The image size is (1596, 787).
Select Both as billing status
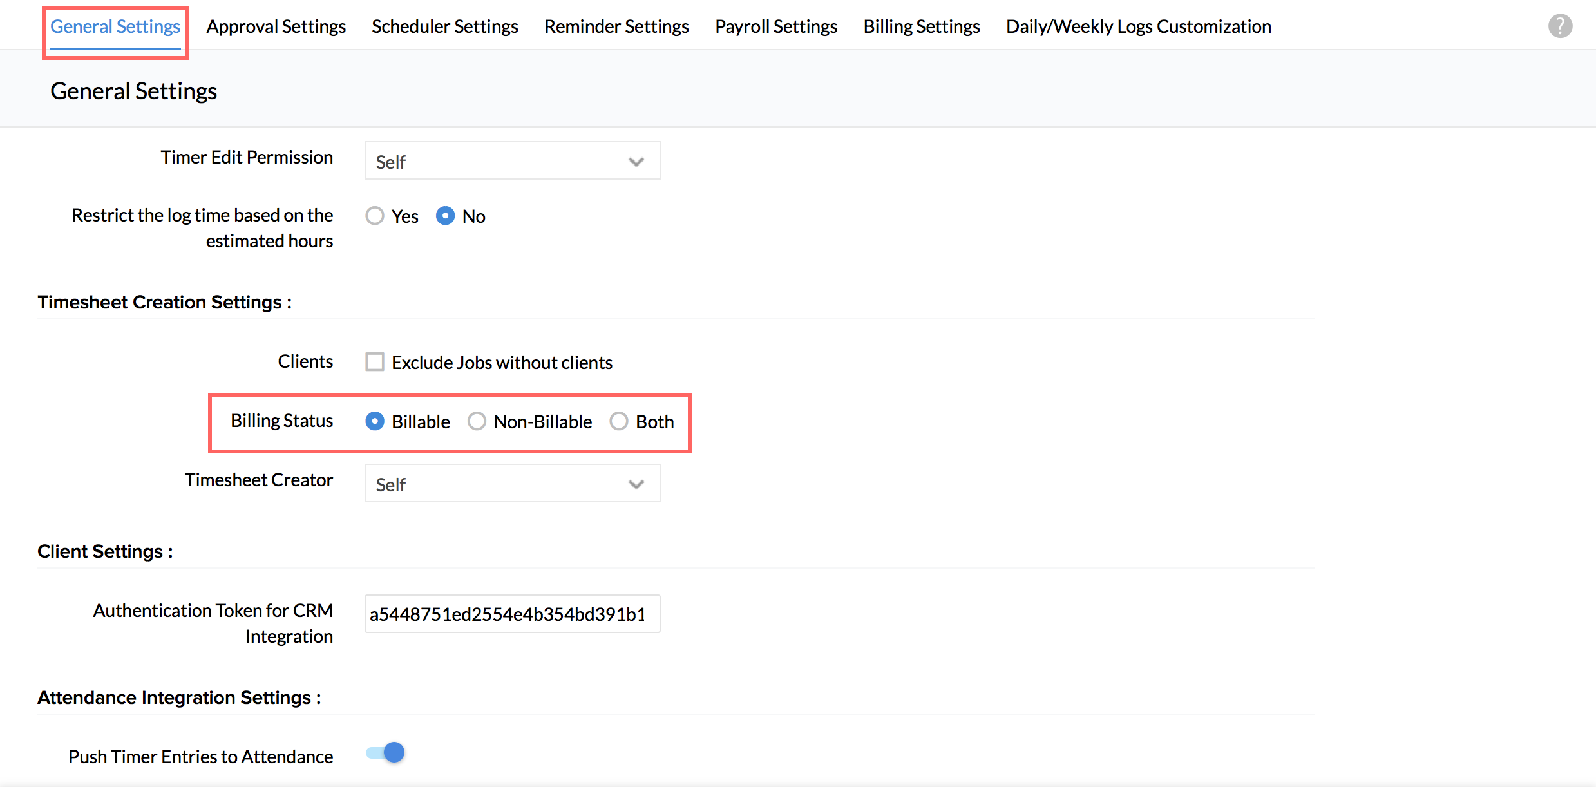coord(619,421)
